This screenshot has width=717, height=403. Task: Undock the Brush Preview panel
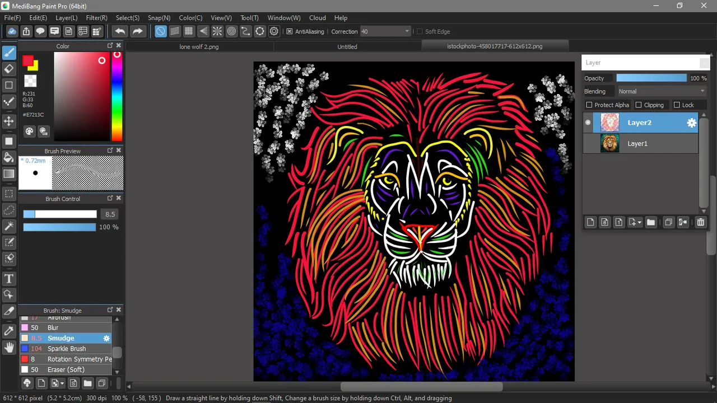pyautogui.click(x=110, y=151)
